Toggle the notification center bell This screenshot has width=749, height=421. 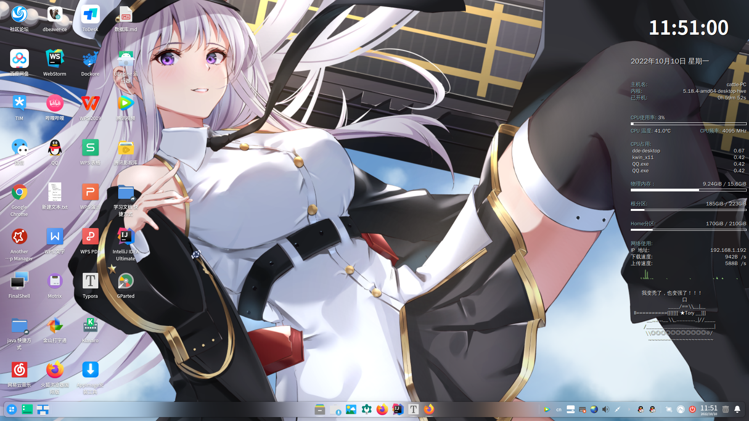click(x=737, y=409)
